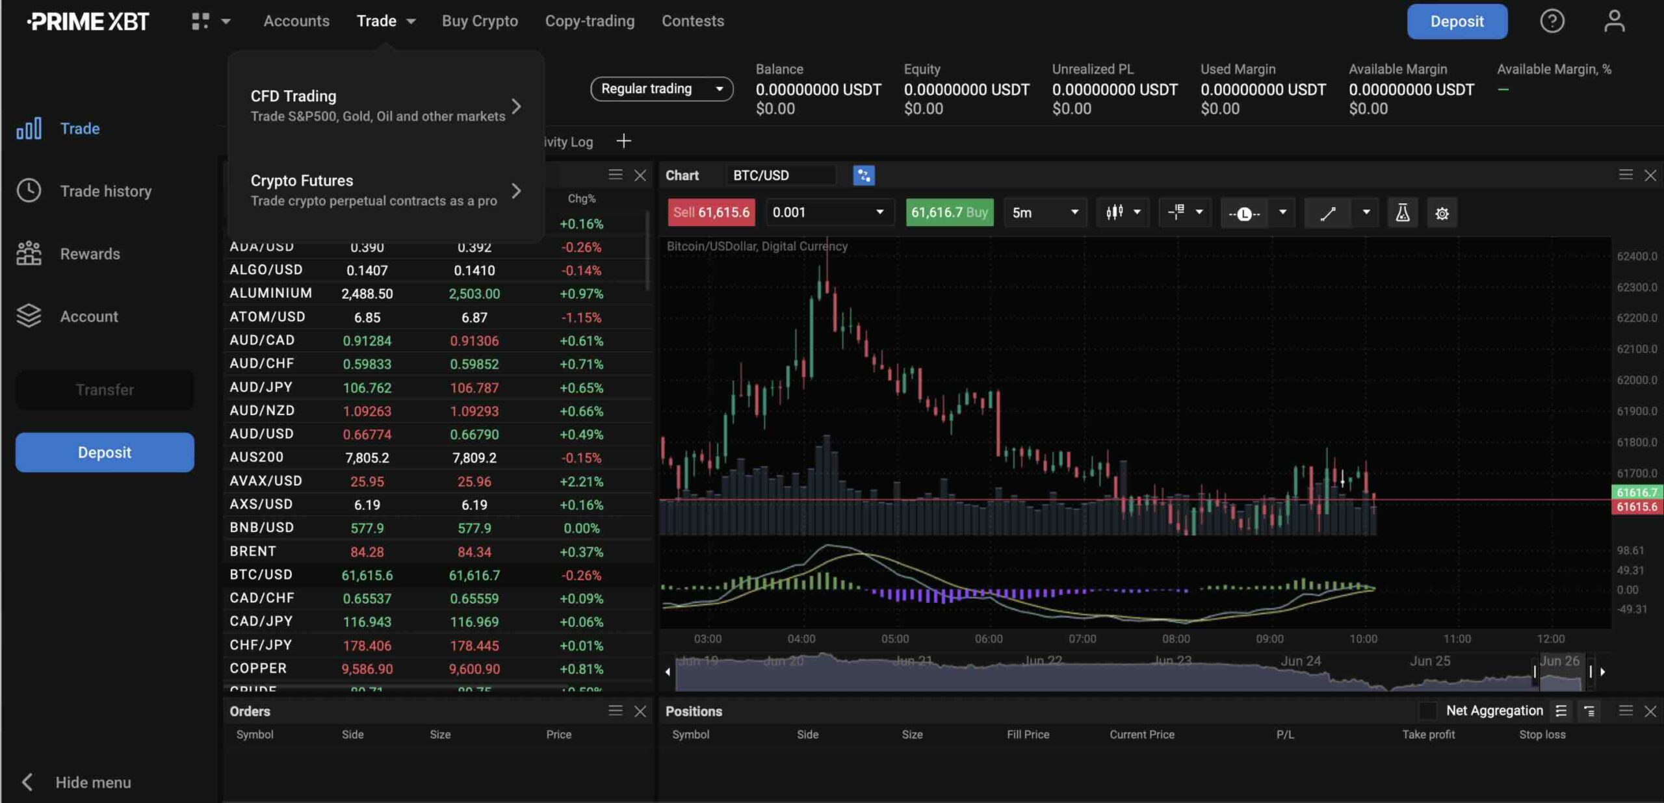Click the top-right Deposit button
Viewport: 1664px width, 803px height.
tap(1457, 21)
